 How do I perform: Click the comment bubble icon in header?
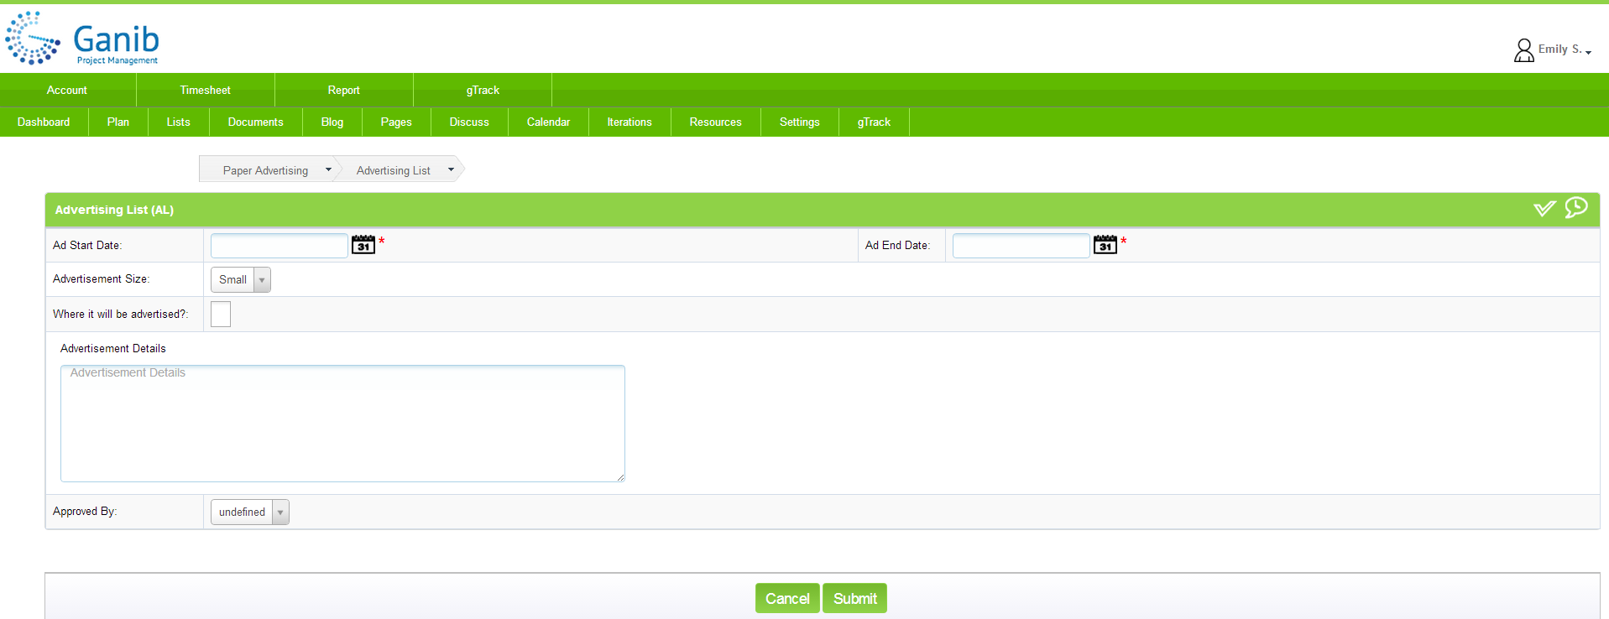tap(1575, 207)
